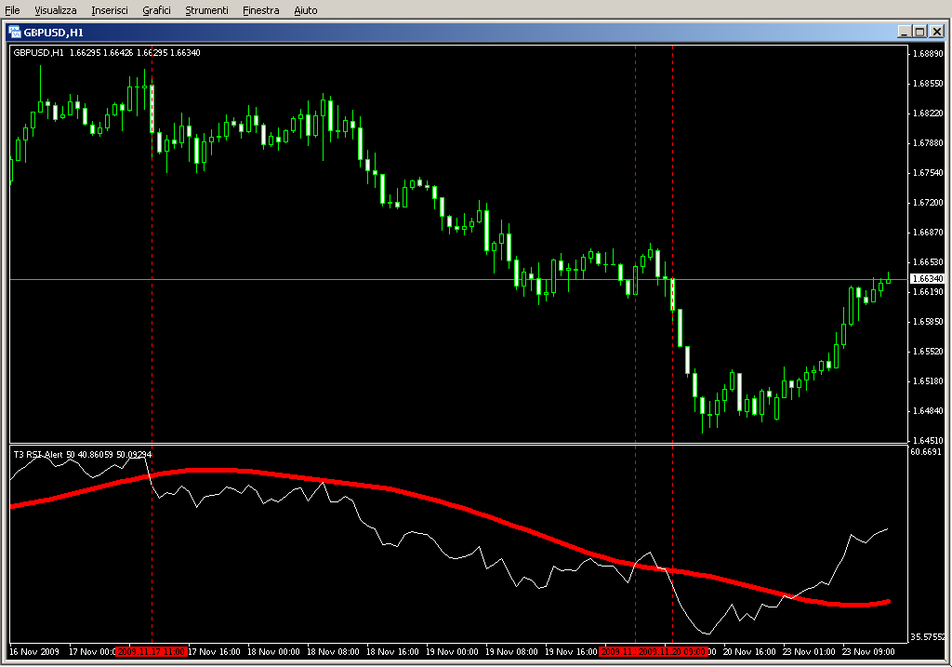
Task: Click the GBPUSD,H1 OHLC header text
Action: point(107,53)
